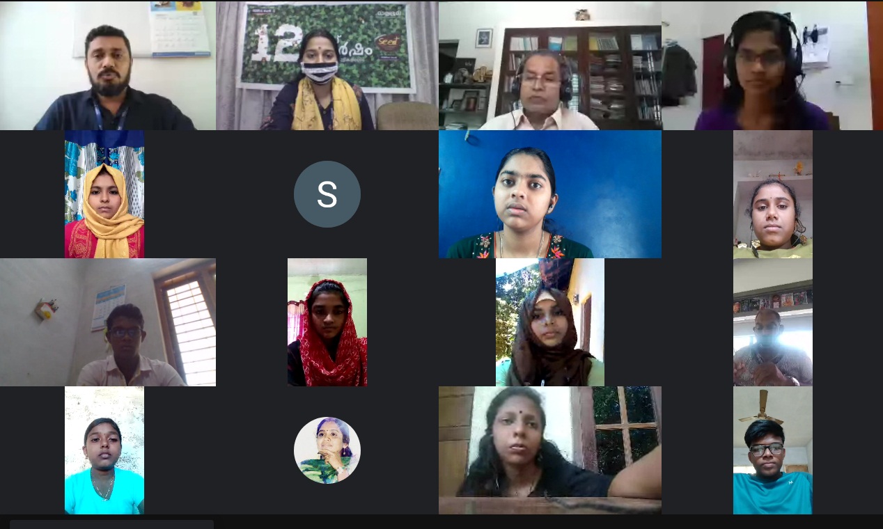
Task: Open the tile of man by bookshelf
Action: [x=550, y=65]
